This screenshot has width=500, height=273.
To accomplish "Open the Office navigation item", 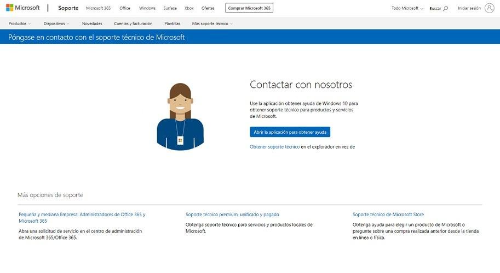I will pos(125,8).
